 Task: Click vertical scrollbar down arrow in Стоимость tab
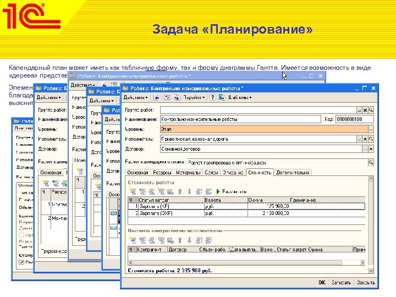click(371, 271)
